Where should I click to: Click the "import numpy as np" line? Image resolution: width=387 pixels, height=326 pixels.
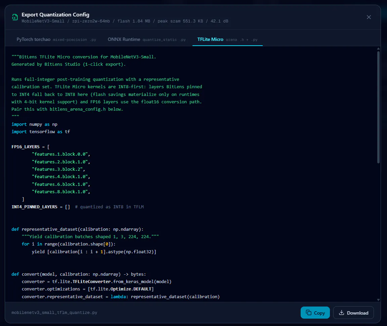[x=34, y=124]
